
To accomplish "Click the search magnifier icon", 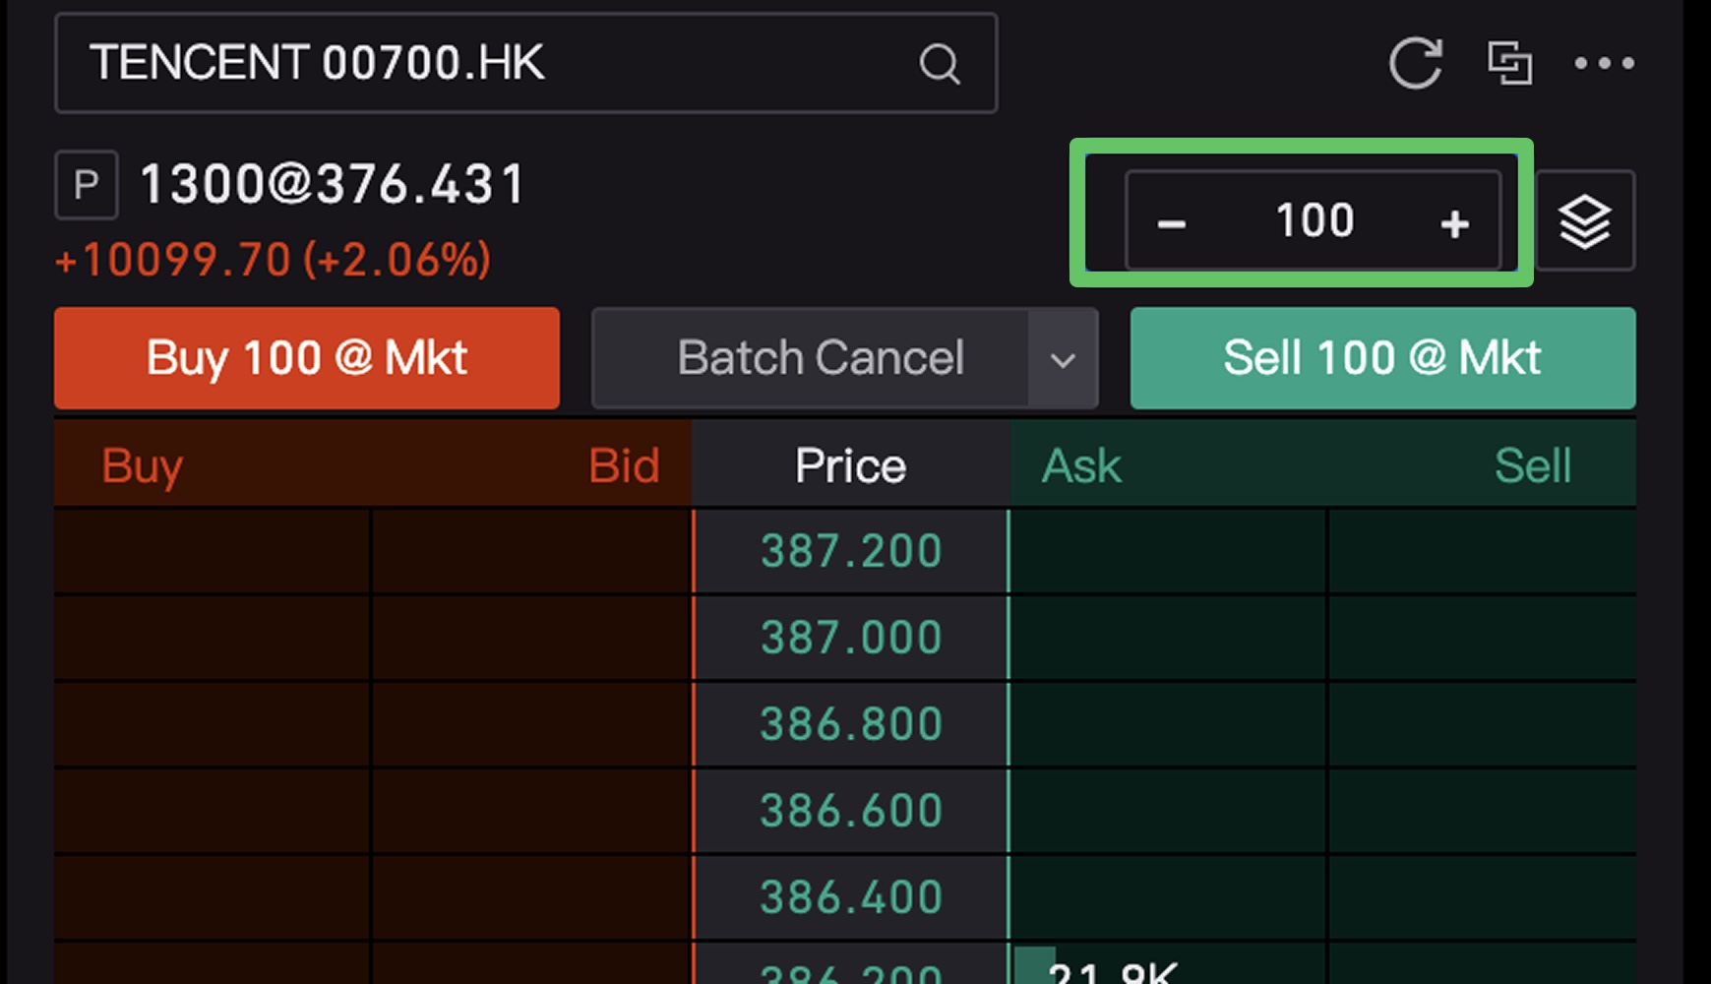I will click(939, 64).
